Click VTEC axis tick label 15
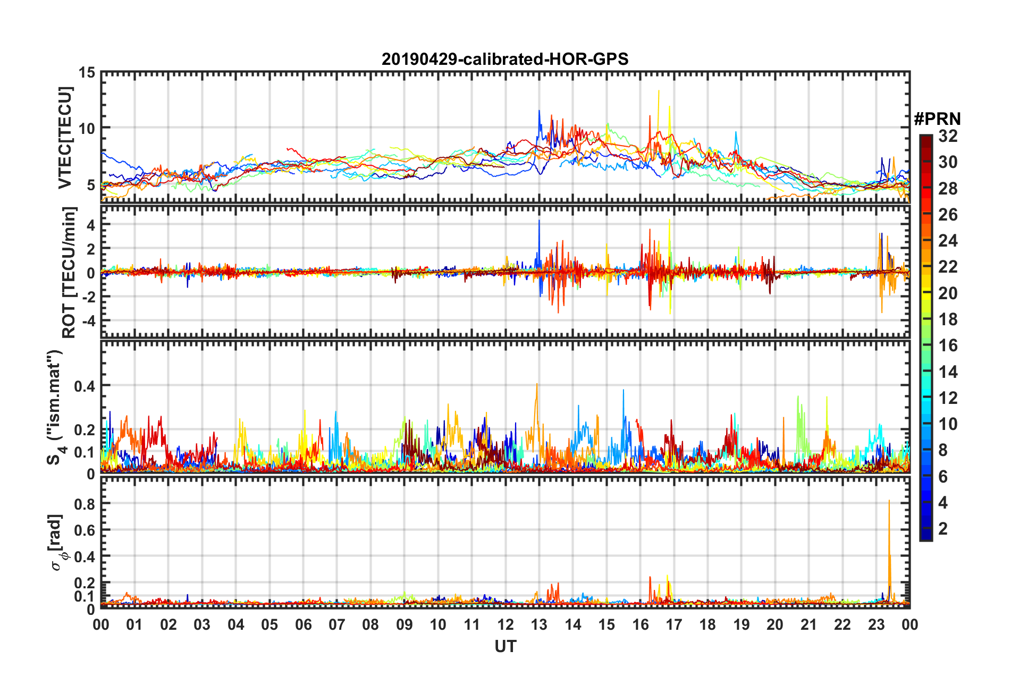 coord(87,72)
